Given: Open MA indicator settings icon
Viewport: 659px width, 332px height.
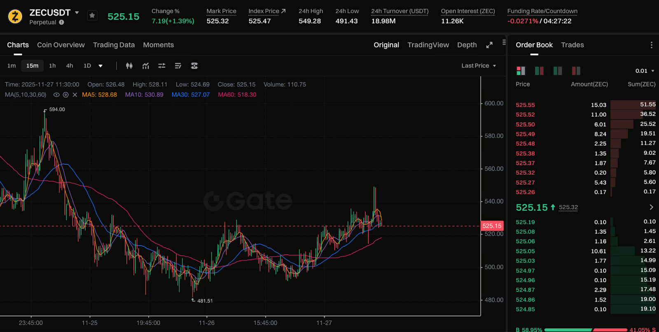Looking at the screenshot, I should (x=65, y=95).
